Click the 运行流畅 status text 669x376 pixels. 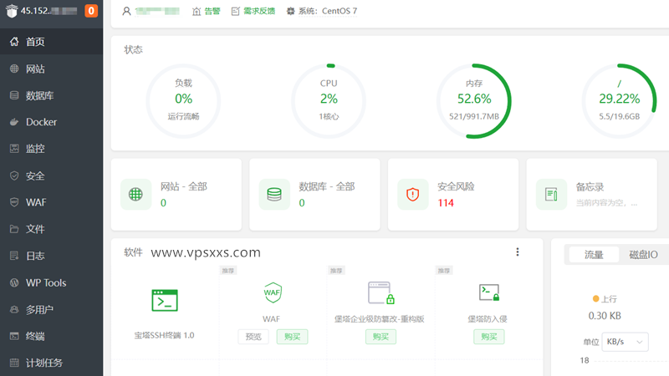[x=183, y=116]
